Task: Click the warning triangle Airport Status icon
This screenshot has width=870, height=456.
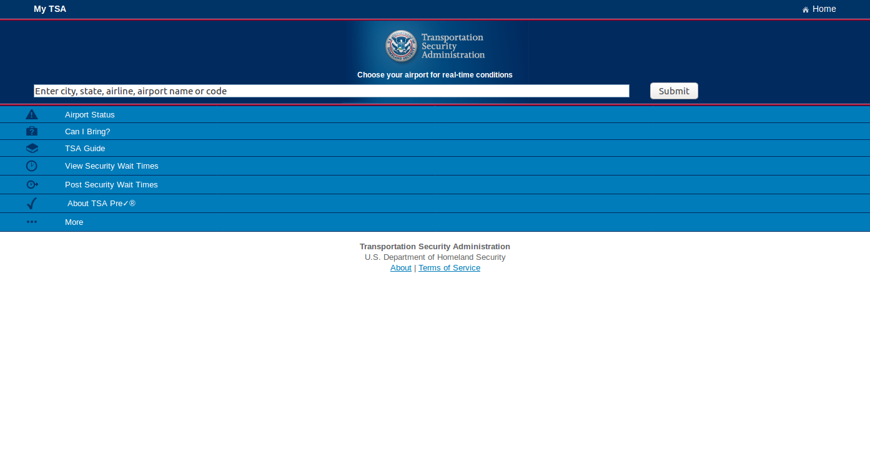Action: coord(32,114)
